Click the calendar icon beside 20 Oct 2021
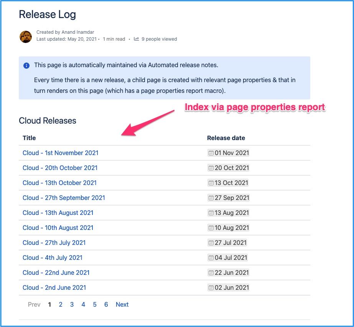The width and height of the screenshot is (354, 327). 211,168
